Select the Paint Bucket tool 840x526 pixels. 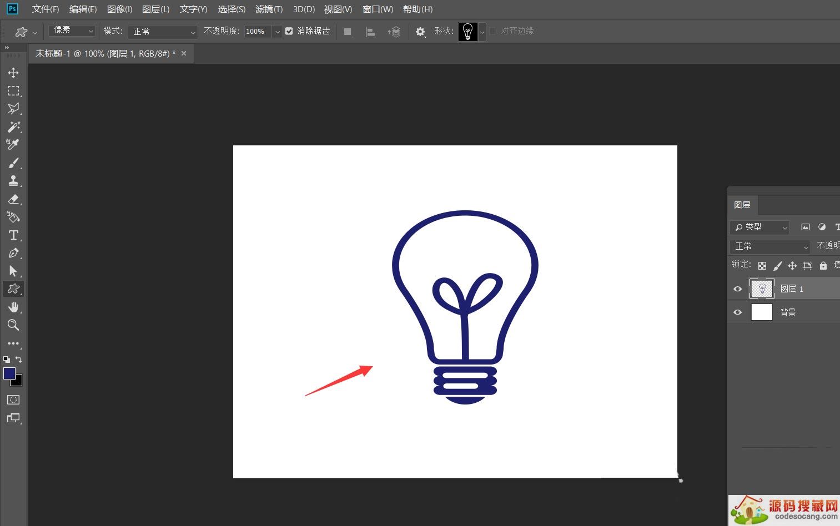click(x=13, y=217)
